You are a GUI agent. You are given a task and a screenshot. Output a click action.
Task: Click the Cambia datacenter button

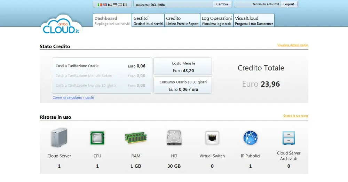(x=222, y=4)
